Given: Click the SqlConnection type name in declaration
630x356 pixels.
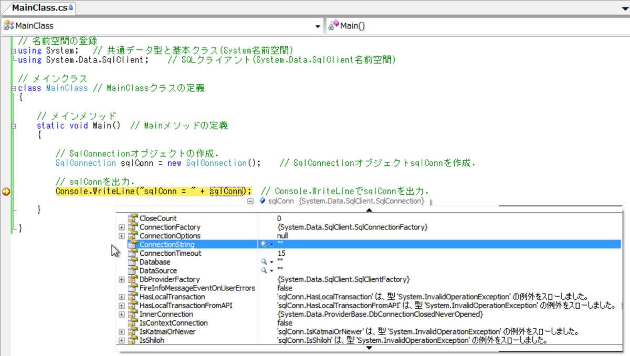Looking at the screenshot, I should pyautogui.click(x=85, y=163).
